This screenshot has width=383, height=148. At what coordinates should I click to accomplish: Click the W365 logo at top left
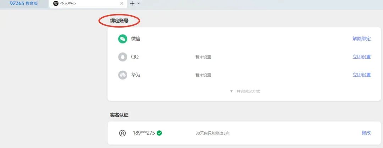pyautogui.click(x=17, y=4)
